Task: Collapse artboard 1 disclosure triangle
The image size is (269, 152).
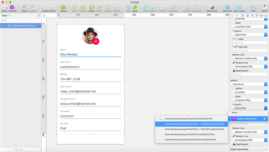Action: coord(2,21)
